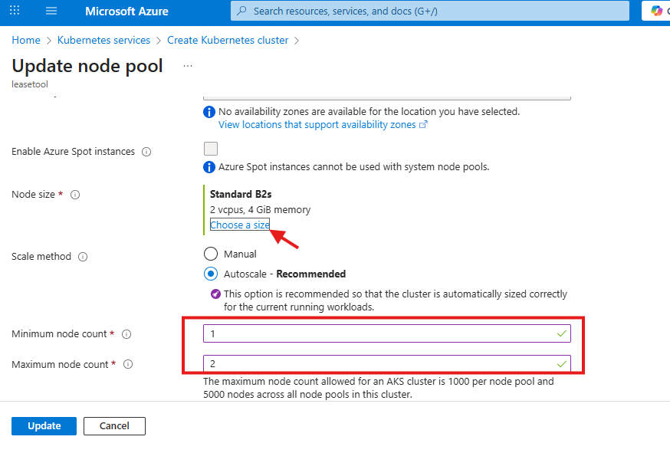Click the Cancel button
Image resolution: width=670 pixels, height=453 pixels.
tap(114, 426)
